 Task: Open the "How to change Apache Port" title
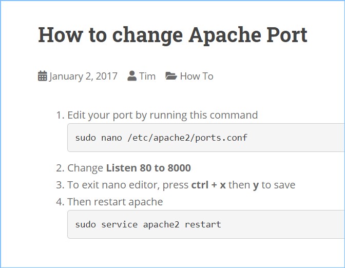[x=172, y=35]
